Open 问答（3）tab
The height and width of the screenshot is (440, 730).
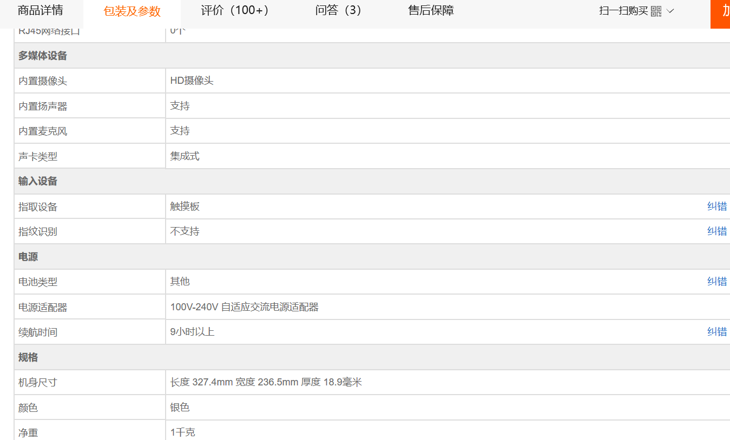click(x=338, y=10)
